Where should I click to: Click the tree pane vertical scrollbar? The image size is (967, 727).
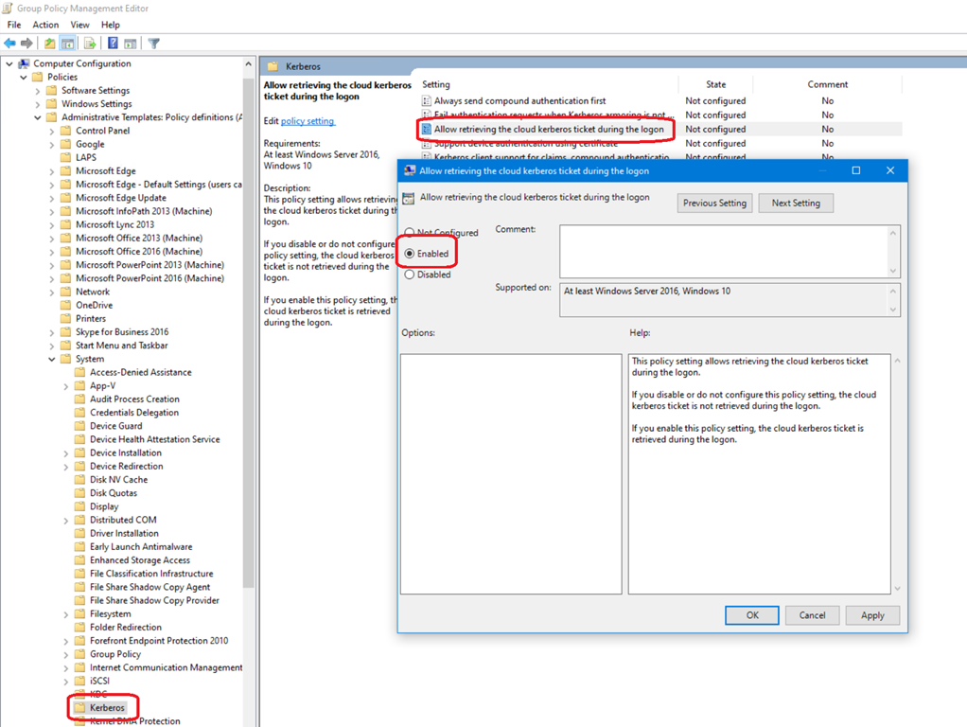pos(248,333)
